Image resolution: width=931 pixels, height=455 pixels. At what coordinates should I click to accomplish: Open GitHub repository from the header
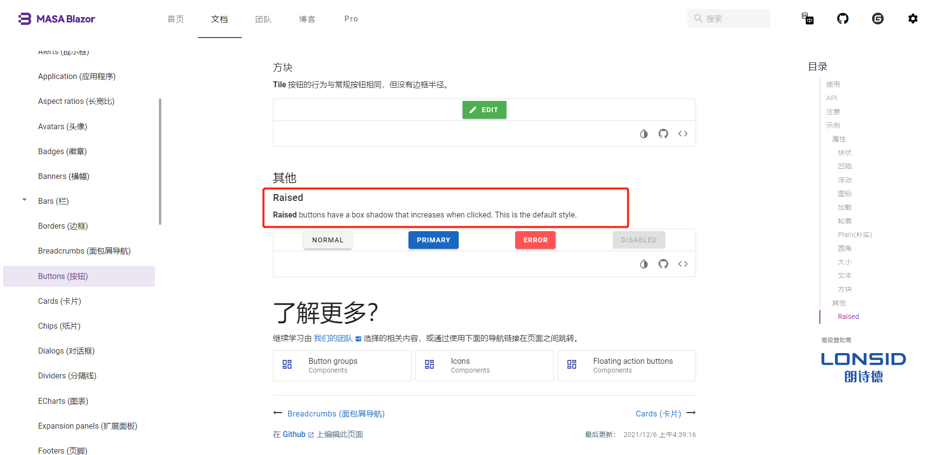pos(843,19)
